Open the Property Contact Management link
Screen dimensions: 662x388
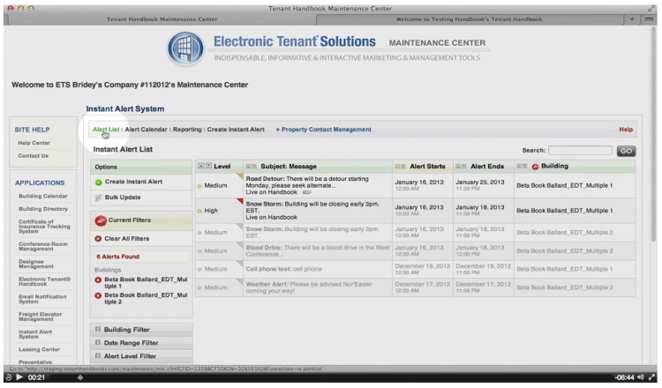[326, 130]
